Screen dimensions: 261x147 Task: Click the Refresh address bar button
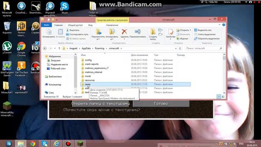pyautogui.click(x=180, y=48)
